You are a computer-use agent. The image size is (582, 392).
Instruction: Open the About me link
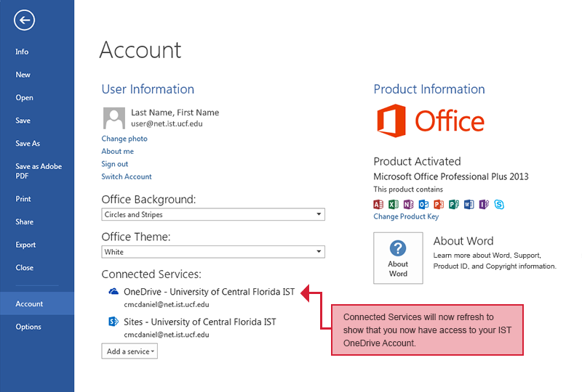pyautogui.click(x=118, y=151)
